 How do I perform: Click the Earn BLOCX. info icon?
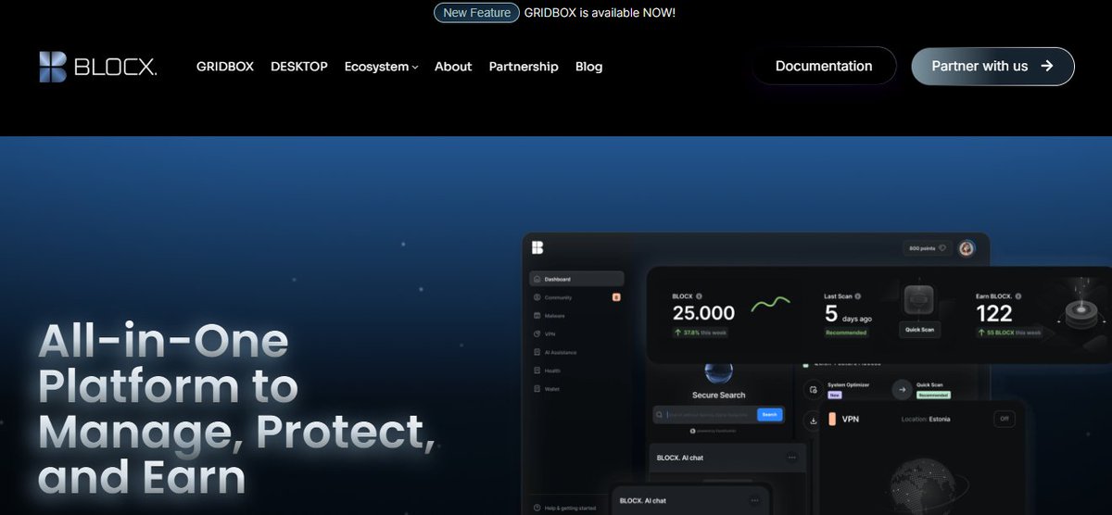(1019, 296)
